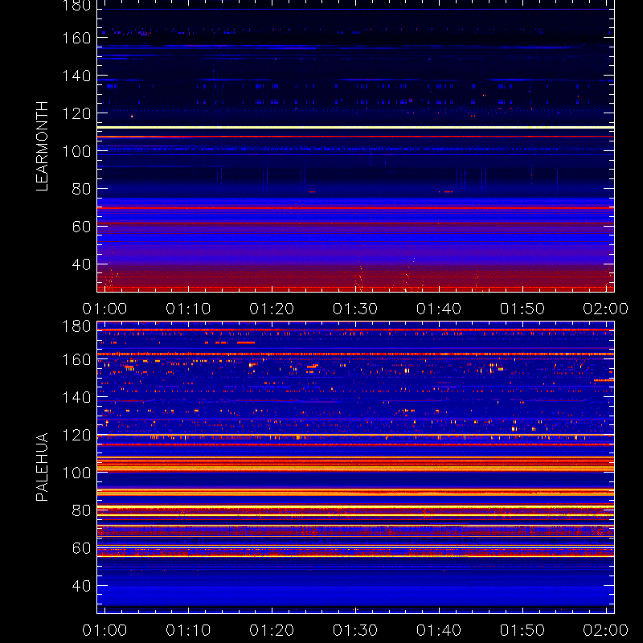
Task: Click the 40 tick label on the LEARMONTH plot
Action: pyautogui.click(x=81, y=264)
